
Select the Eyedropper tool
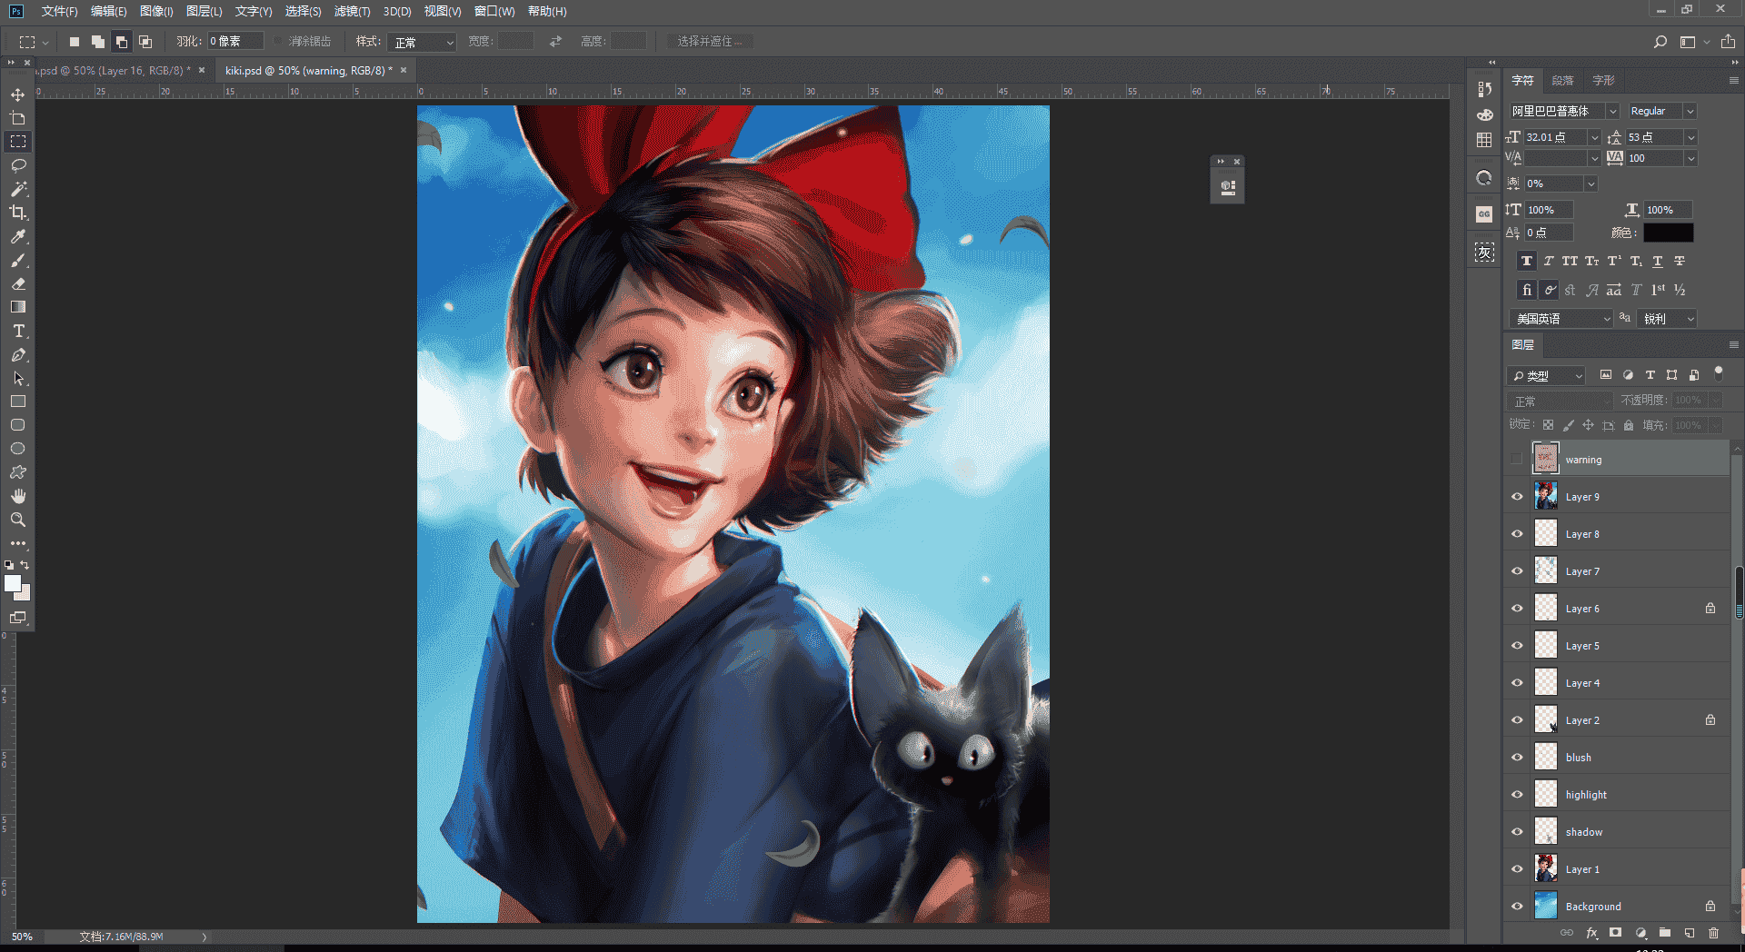pos(17,236)
